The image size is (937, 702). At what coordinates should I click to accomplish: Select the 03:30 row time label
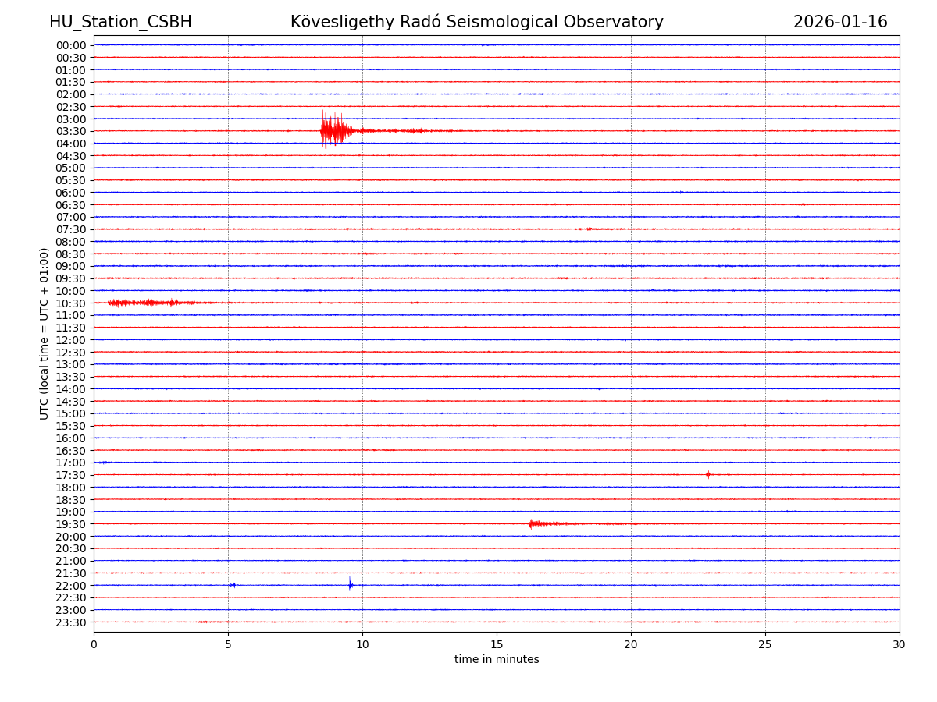(71, 131)
